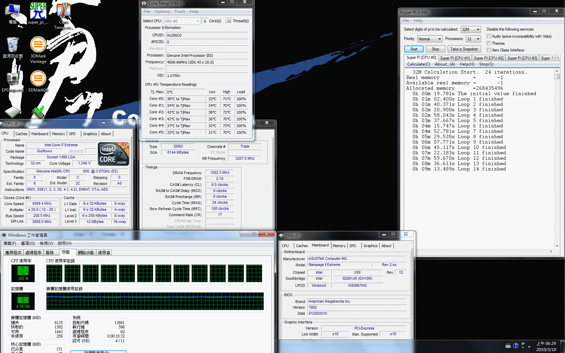The width and height of the screenshot is (565, 353).
Task: Switch to Super PI [CPU #2] tab
Action: tap(488, 58)
